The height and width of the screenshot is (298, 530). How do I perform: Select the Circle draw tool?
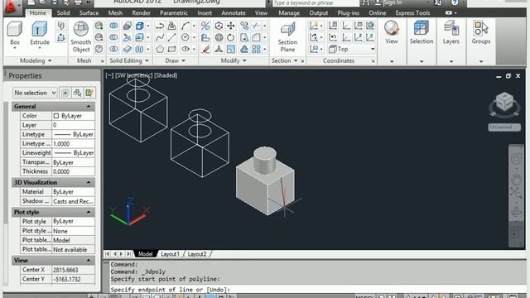185,37
